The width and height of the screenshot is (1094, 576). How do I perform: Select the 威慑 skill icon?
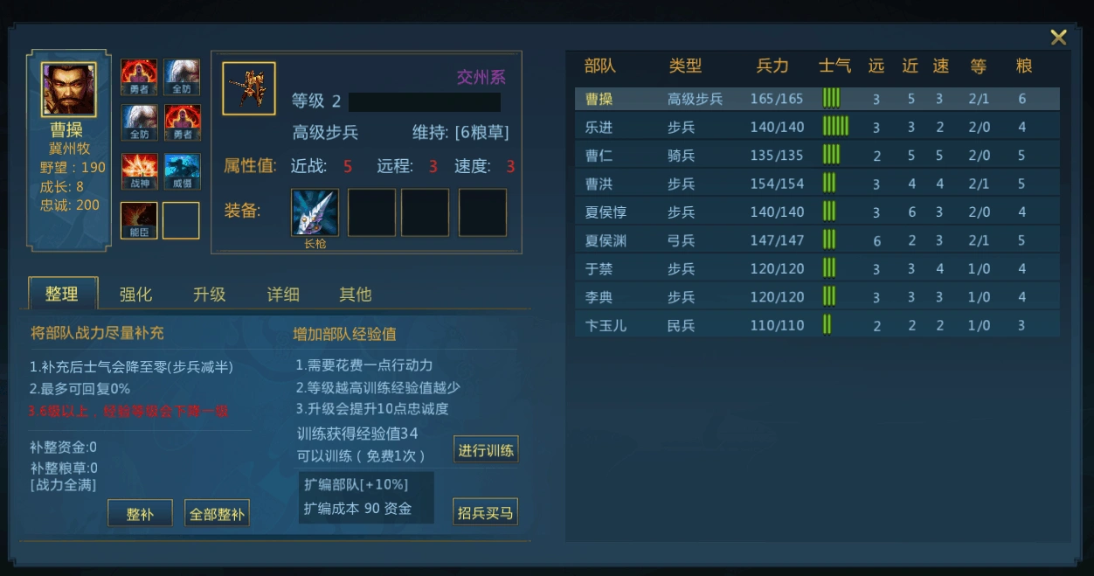(x=182, y=171)
